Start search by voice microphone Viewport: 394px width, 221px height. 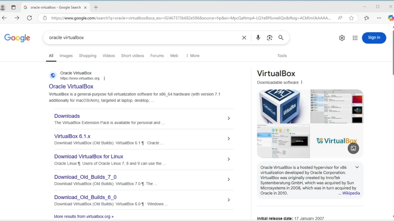258,38
